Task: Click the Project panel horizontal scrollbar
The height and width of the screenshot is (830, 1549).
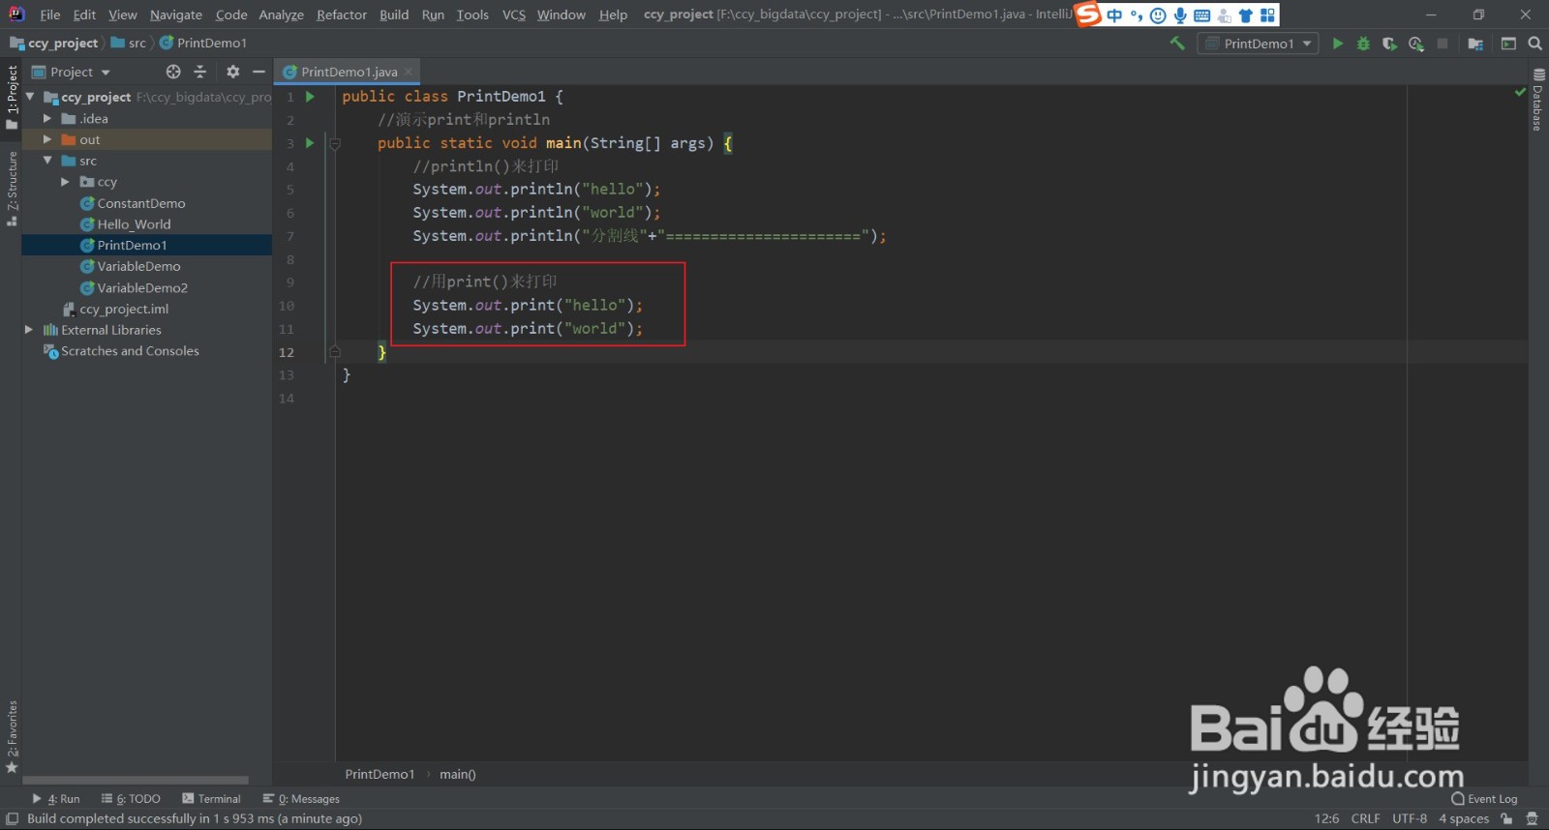Action: point(136,780)
